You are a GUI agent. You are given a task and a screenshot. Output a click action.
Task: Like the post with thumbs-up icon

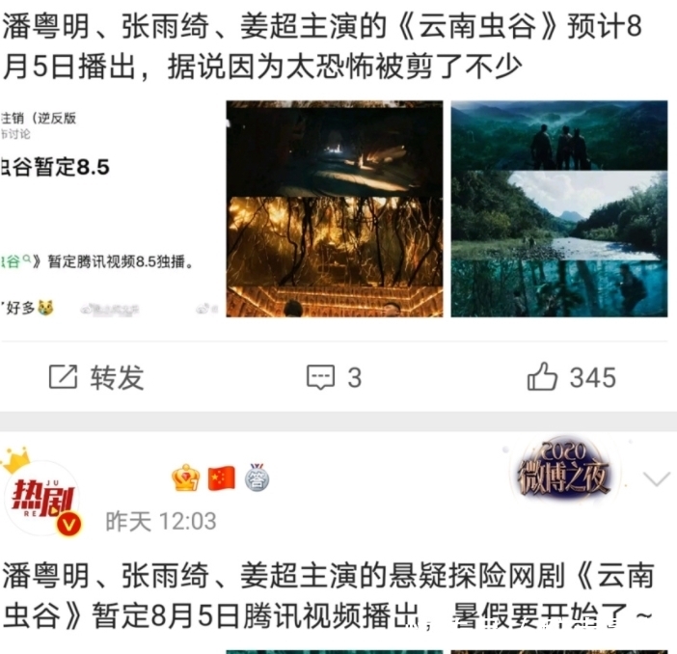click(542, 376)
